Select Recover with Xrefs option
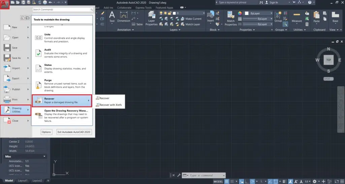Image resolution: width=345 pixels, height=184 pixels. coord(110,105)
